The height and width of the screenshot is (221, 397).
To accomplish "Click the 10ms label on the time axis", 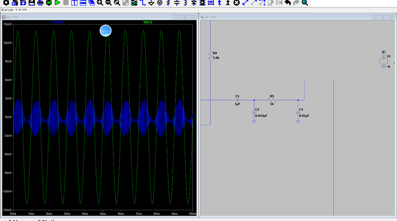I will click(192, 214).
